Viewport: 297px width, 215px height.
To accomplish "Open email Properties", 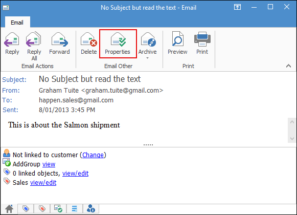I will coord(118,44).
